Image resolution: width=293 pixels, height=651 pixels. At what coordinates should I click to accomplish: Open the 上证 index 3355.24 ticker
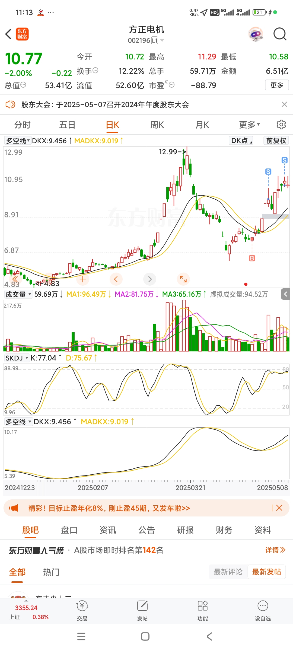(x=28, y=612)
